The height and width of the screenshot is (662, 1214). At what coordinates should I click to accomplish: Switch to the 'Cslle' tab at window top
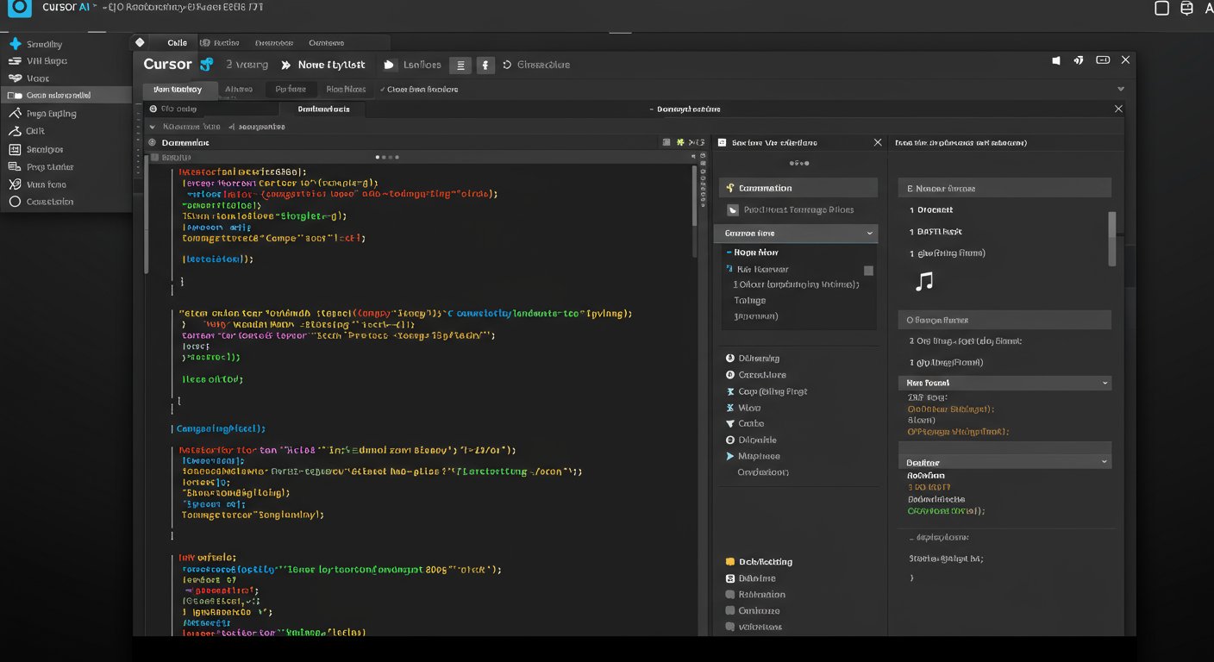click(177, 43)
